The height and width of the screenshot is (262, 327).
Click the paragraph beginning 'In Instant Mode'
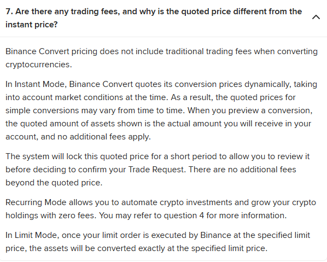[x=161, y=110]
